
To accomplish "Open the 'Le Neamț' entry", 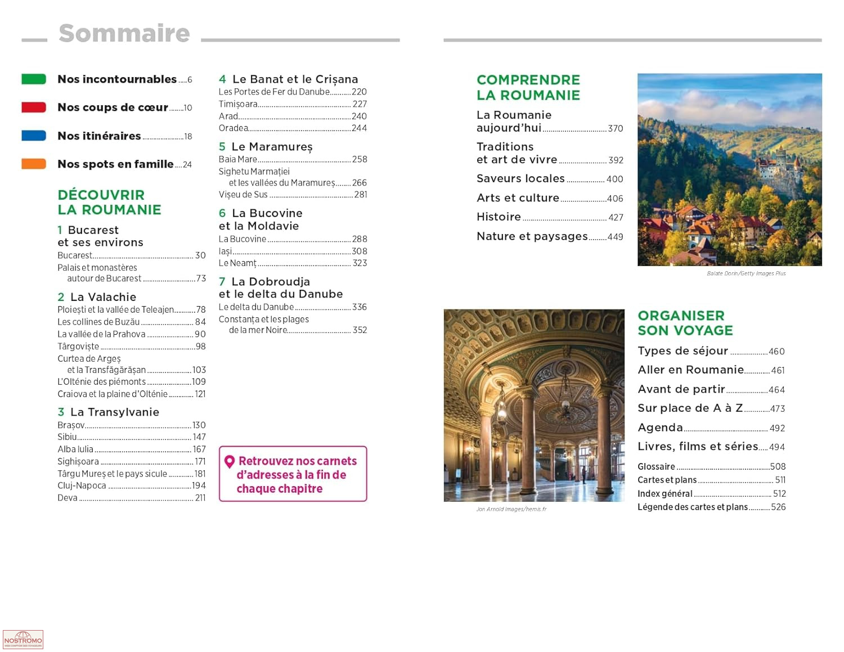I will 293,263.
